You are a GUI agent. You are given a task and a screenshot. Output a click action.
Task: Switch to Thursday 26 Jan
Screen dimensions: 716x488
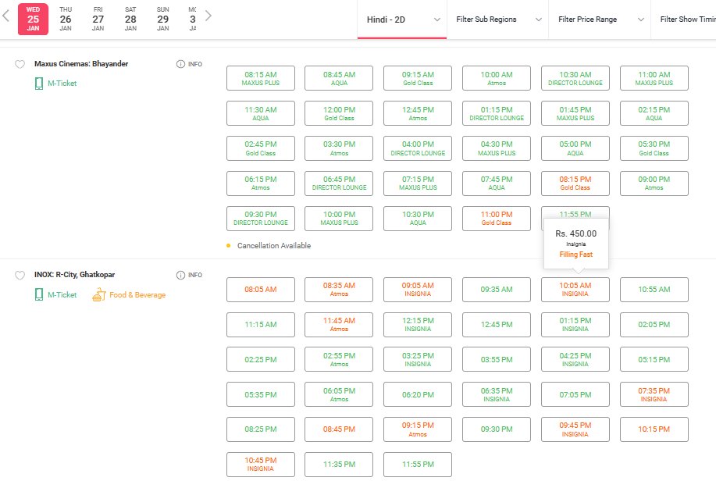tap(66, 19)
